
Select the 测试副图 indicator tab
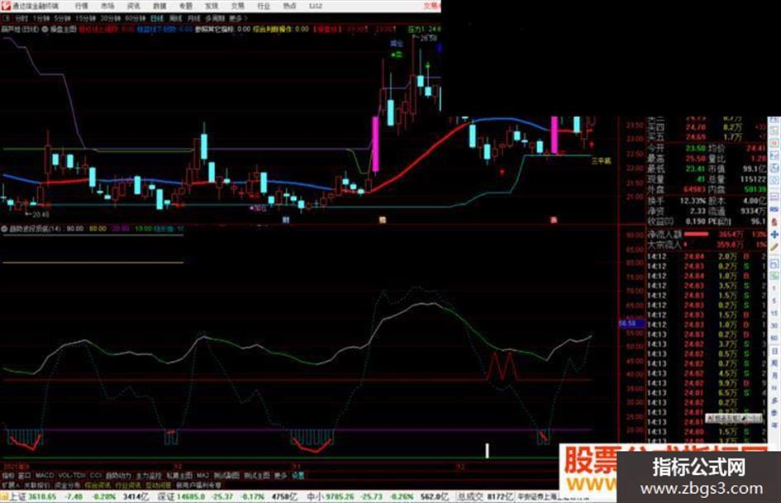coord(226,476)
